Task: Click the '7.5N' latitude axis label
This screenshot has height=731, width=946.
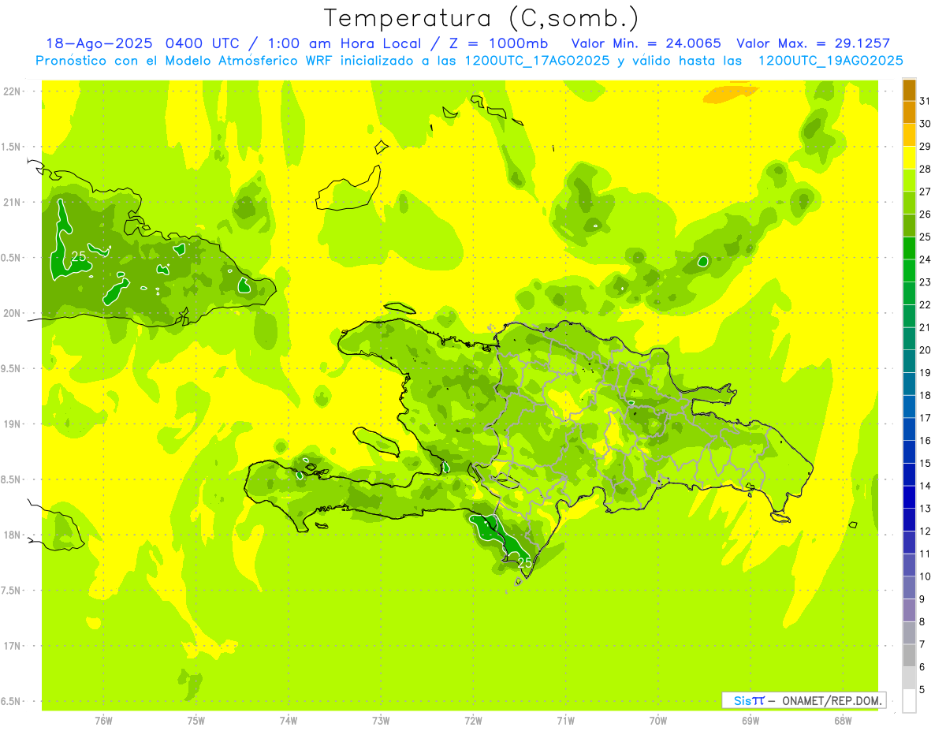Action: point(12,590)
